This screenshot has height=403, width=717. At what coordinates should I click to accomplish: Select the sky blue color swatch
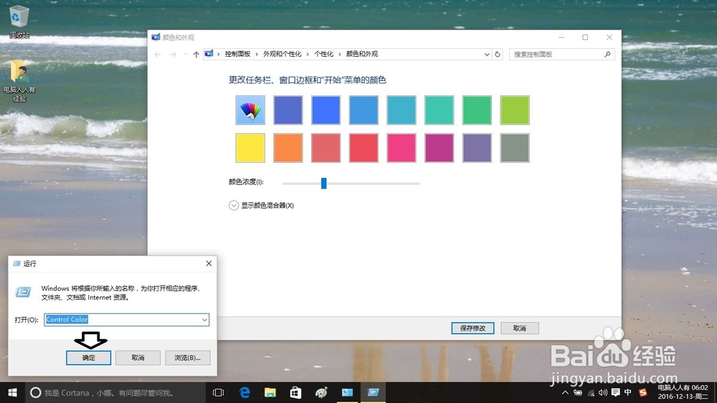click(x=364, y=110)
